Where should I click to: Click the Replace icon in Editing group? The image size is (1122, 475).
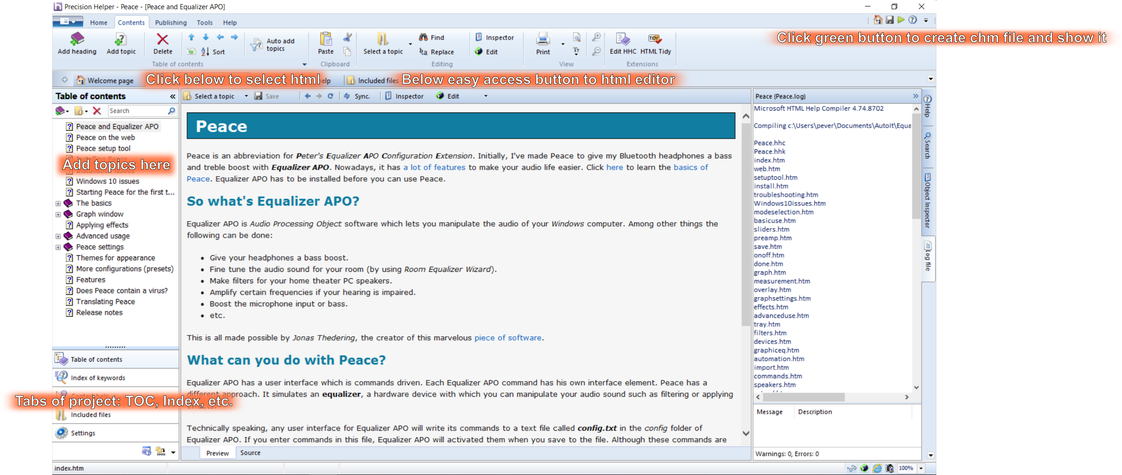click(x=423, y=52)
